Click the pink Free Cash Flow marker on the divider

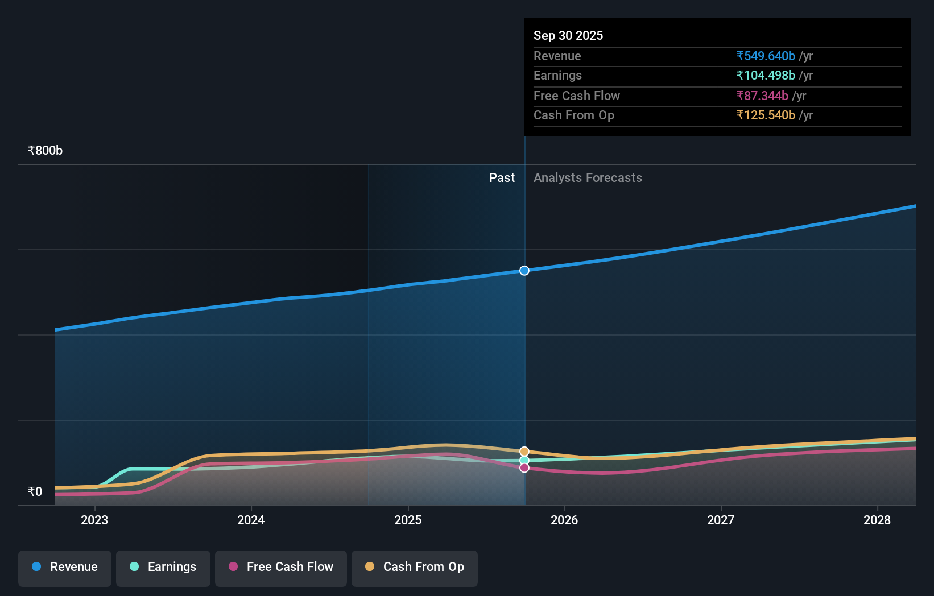[x=524, y=467]
